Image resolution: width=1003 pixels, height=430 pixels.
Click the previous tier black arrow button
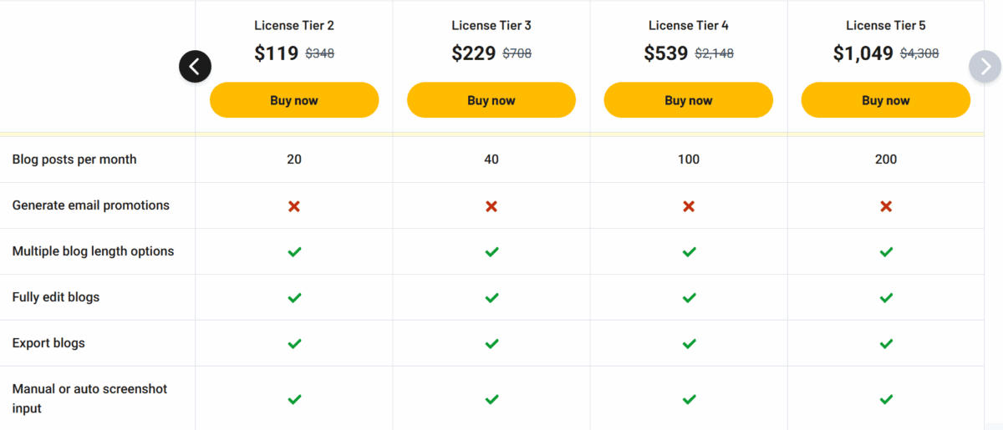coord(195,66)
